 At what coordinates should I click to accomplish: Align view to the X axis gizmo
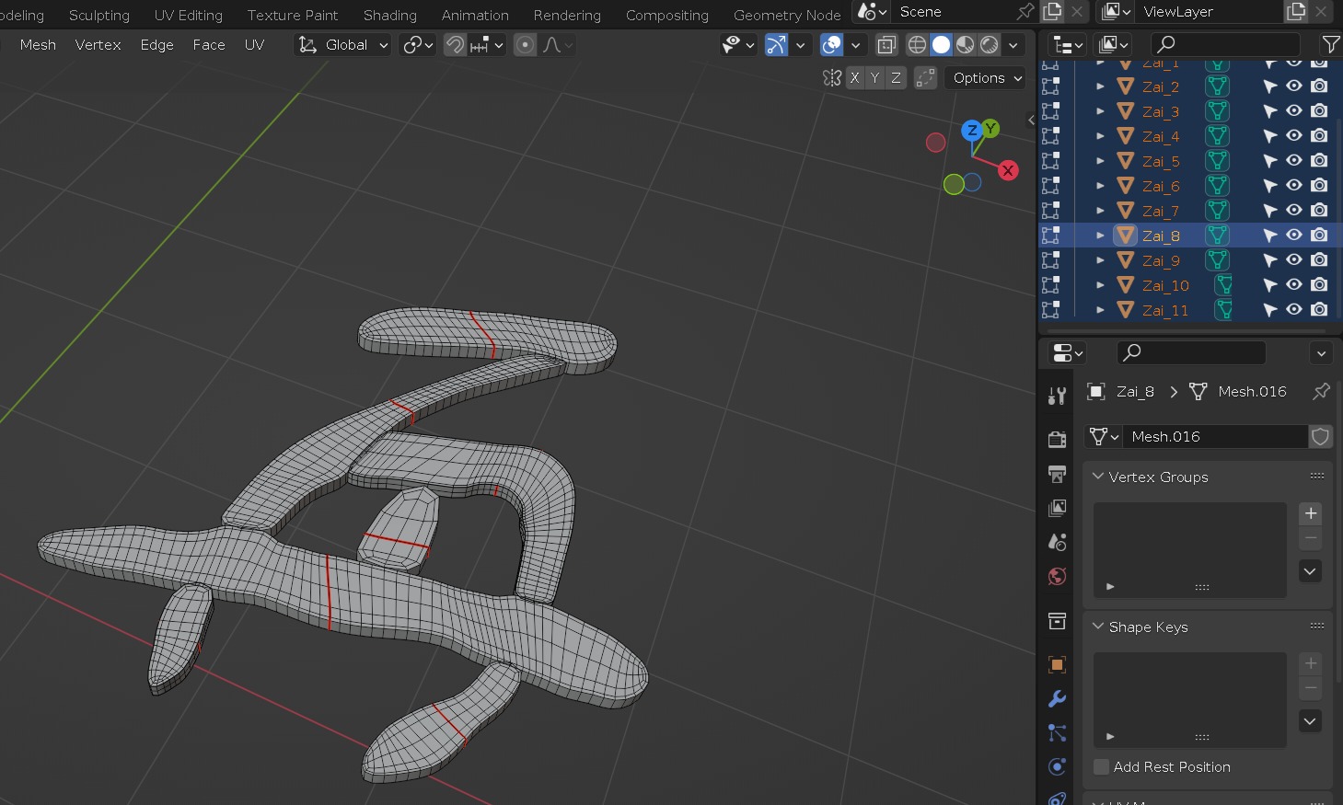[1009, 170]
